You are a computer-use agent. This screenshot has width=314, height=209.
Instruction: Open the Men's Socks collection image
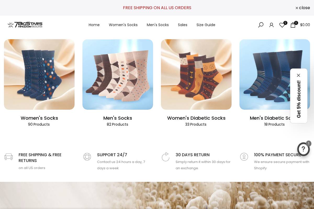point(118,74)
